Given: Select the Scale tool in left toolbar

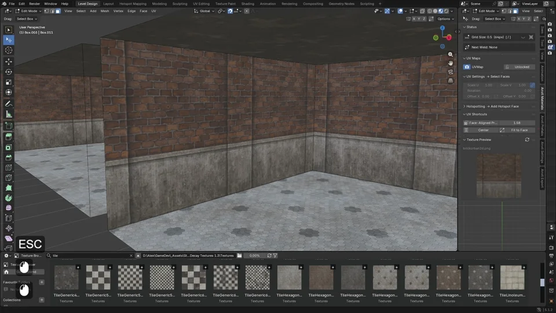Looking at the screenshot, I should 9,82.
